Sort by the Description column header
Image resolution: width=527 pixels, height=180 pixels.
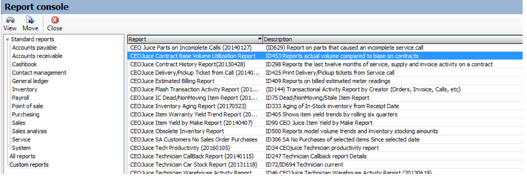click(393, 39)
